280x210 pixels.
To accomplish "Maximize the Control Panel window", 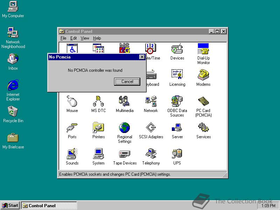I will click(217, 31).
